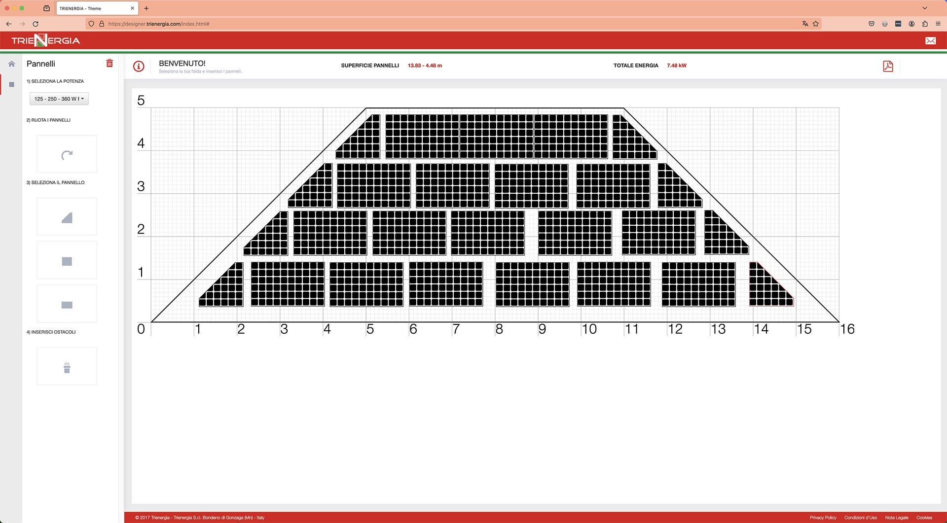Select the square panel shape
947x523 pixels.
tap(67, 261)
